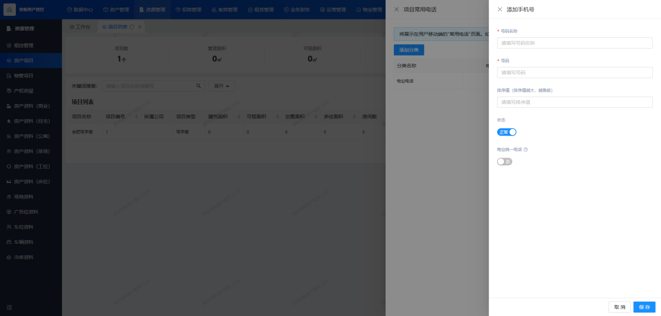This screenshot has width=661, height=316.
Task: Focus the 关键词搜索 input field
Action: coord(149,86)
